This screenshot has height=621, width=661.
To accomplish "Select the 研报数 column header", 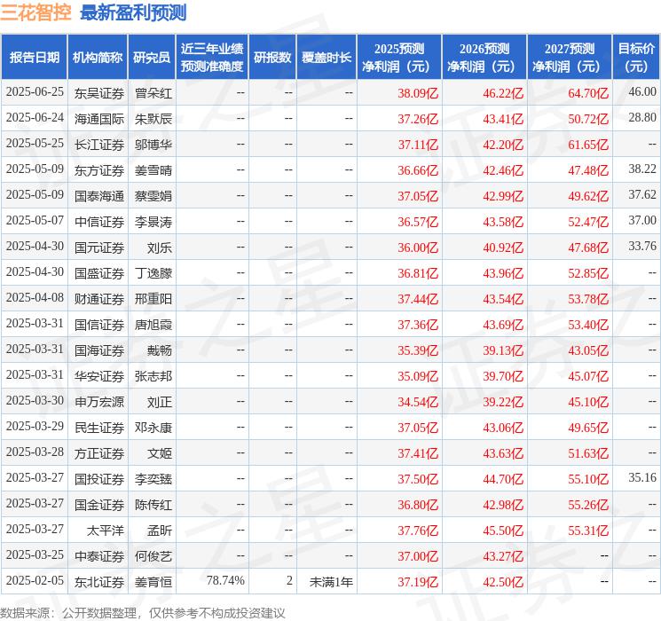I will 272,57.
